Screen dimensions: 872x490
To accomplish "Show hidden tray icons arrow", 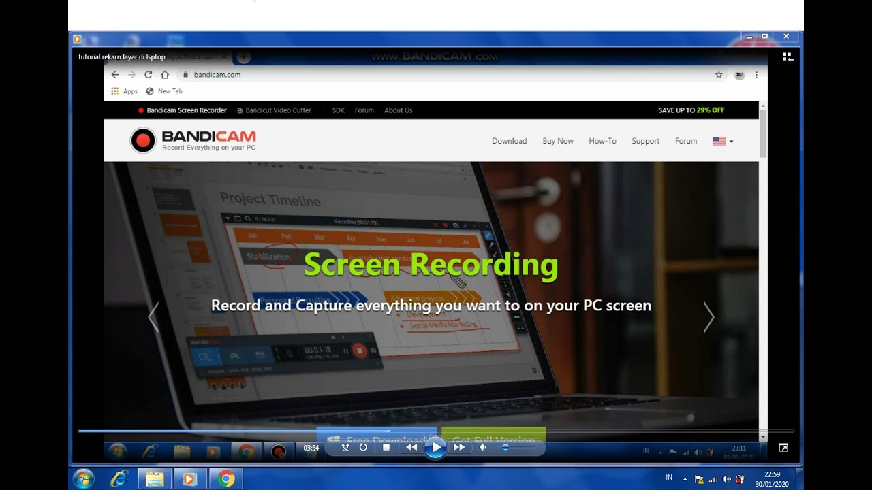I will (685, 479).
